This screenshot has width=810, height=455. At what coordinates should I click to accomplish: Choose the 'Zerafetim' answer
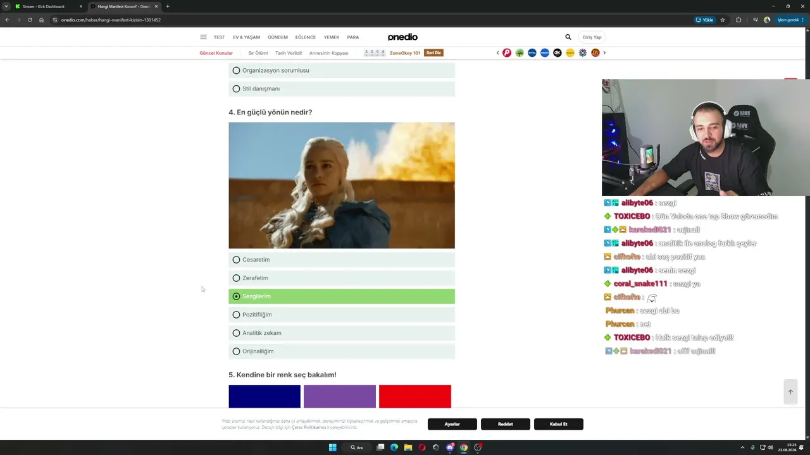pyautogui.click(x=342, y=278)
